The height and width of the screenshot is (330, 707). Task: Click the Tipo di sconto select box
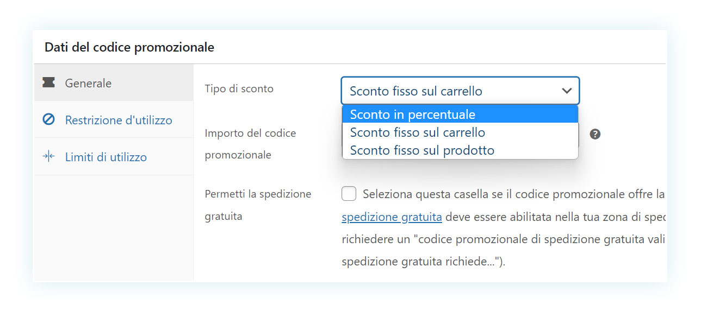click(460, 91)
